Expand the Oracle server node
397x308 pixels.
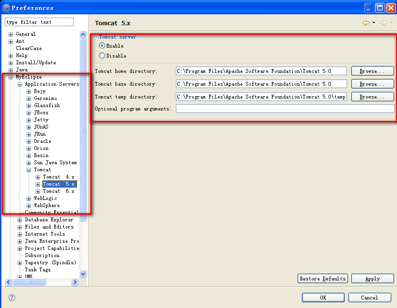(x=29, y=141)
